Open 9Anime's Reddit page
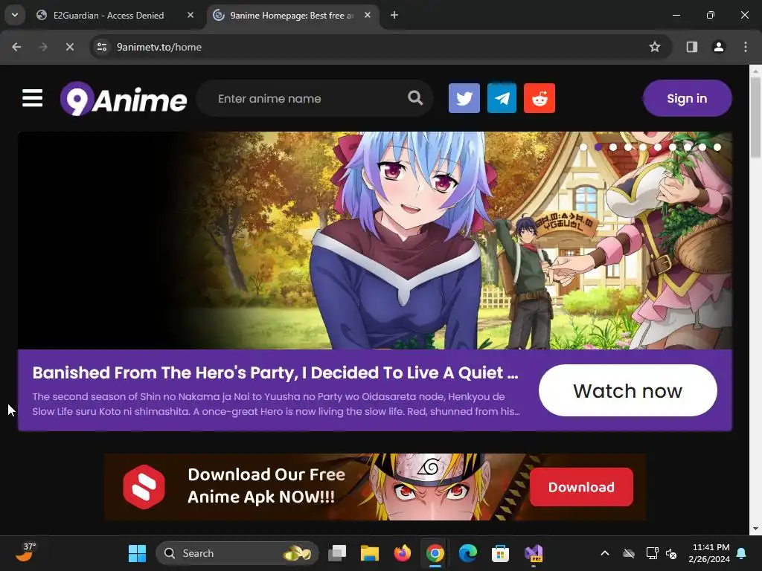Image resolution: width=762 pixels, height=571 pixels. point(540,98)
